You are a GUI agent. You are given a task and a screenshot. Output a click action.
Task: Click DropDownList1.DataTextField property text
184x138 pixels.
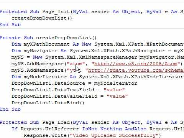(53, 90)
